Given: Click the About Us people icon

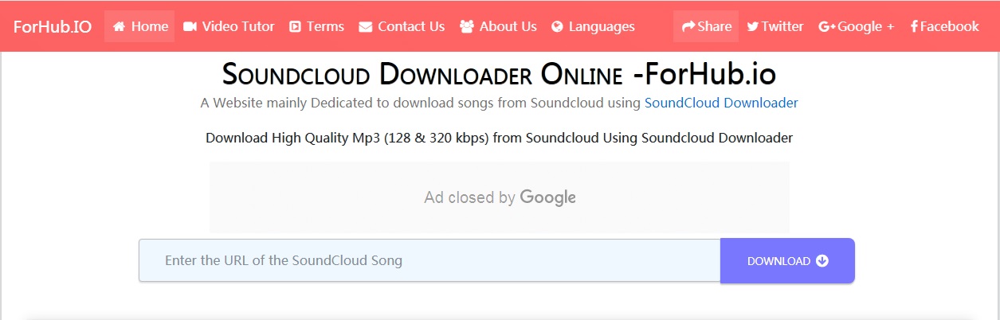Looking at the screenshot, I should coord(467,26).
